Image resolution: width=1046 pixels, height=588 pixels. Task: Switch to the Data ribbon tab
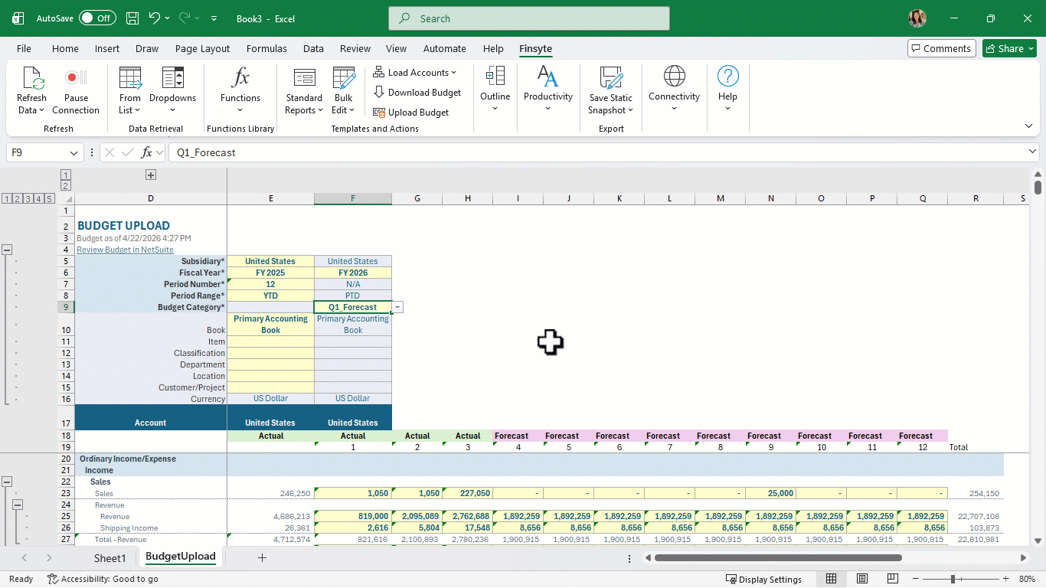click(x=313, y=48)
